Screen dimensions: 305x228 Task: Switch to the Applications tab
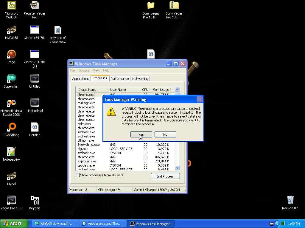pyautogui.click(x=80, y=78)
